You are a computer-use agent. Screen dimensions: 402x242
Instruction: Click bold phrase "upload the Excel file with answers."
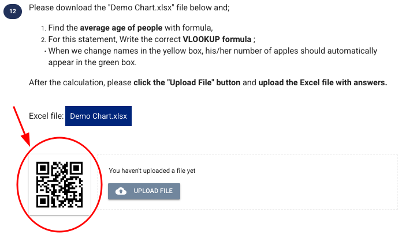(323, 82)
